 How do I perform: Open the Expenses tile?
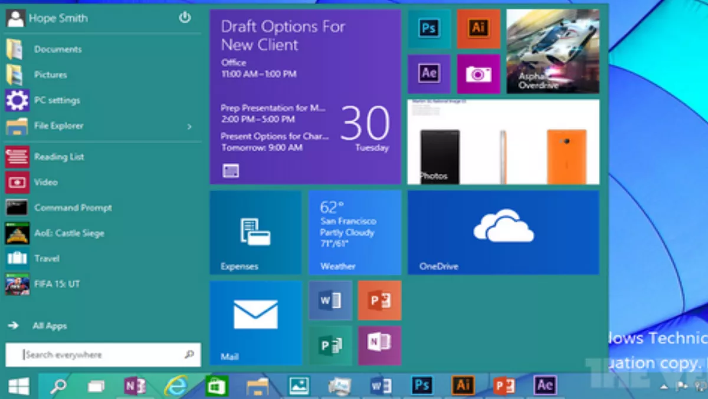(255, 232)
